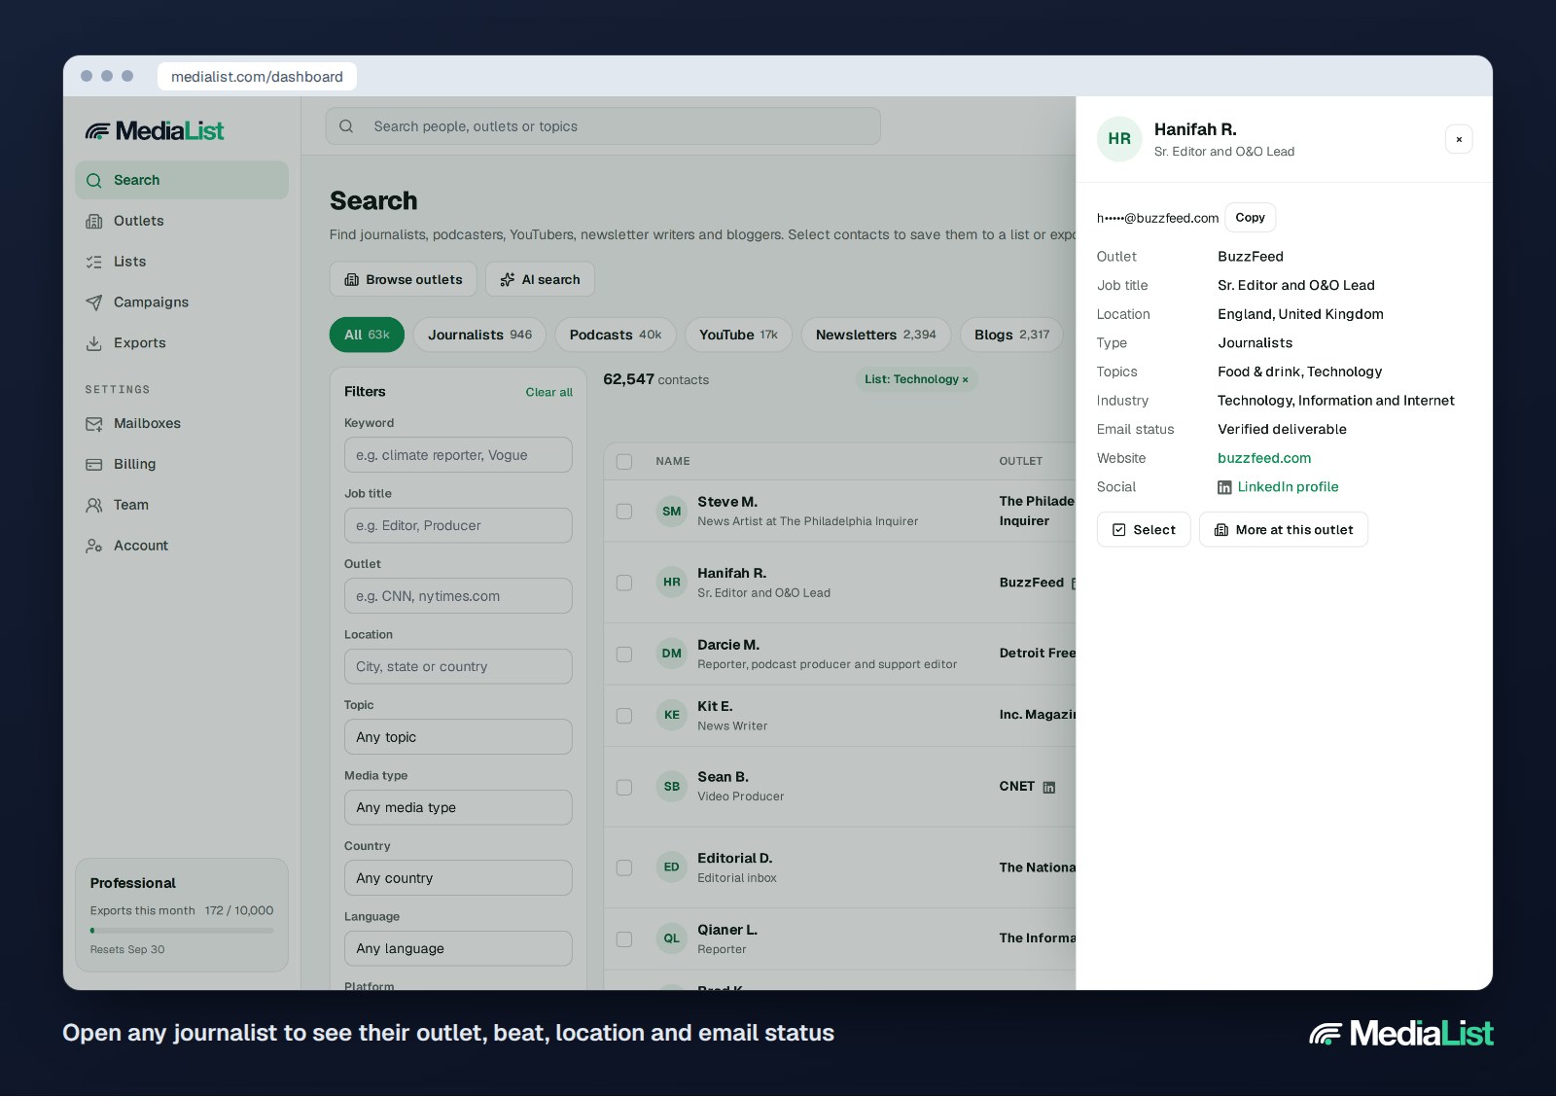Open the Account user icon
The width and height of the screenshot is (1556, 1097).
click(94, 547)
